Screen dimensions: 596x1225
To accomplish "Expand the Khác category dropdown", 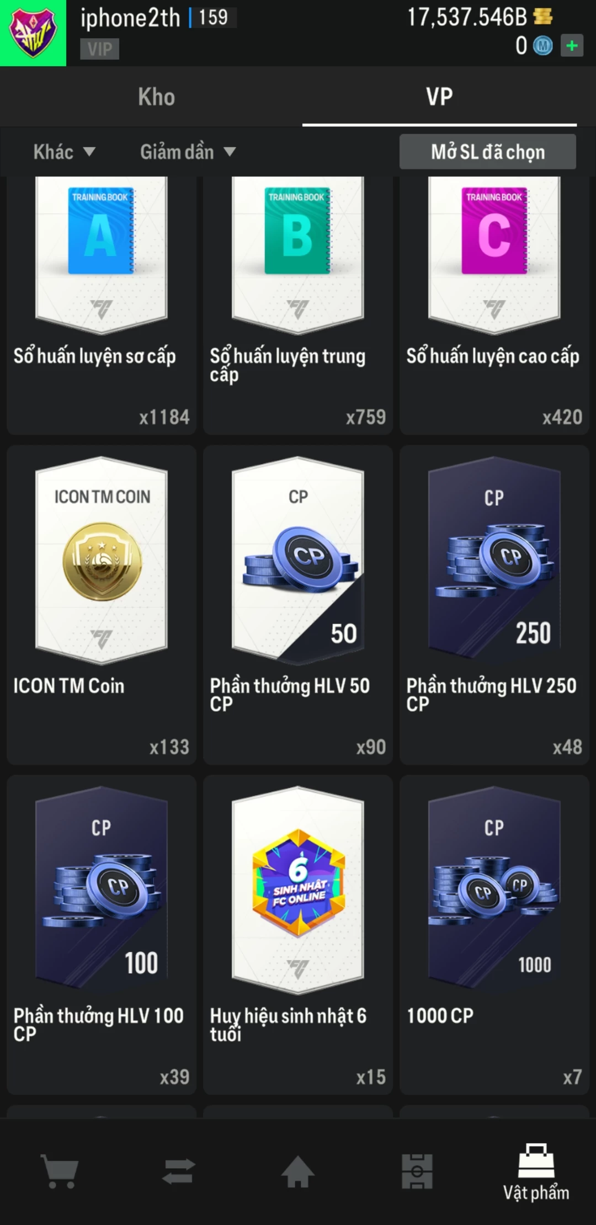I will pos(65,152).
